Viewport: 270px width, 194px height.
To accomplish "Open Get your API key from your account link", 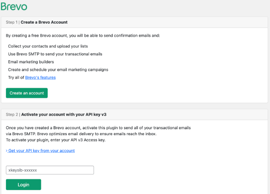I will (x=40, y=151).
